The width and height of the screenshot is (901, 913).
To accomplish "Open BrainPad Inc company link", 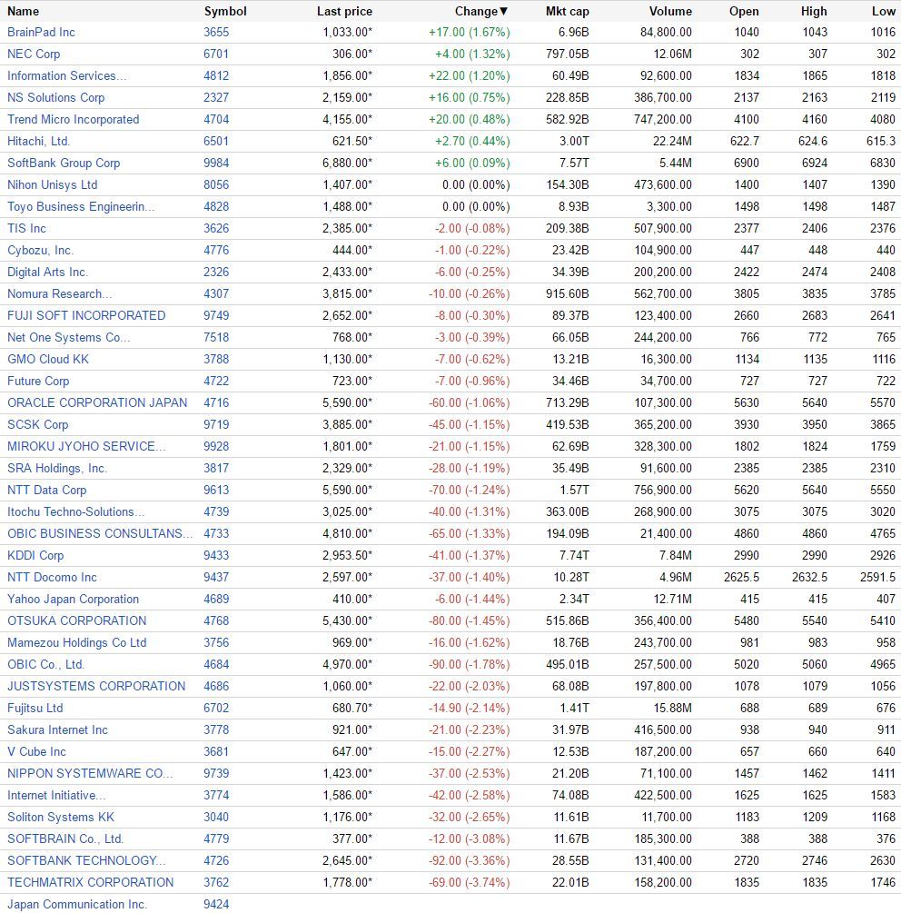I will point(41,32).
